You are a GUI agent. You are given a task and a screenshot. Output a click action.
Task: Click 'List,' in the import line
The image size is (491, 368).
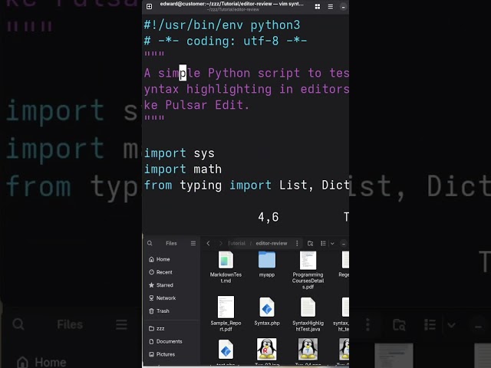point(296,185)
